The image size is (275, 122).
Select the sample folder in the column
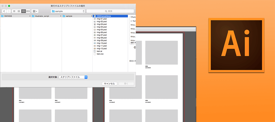pyautogui.click(x=77, y=16)
